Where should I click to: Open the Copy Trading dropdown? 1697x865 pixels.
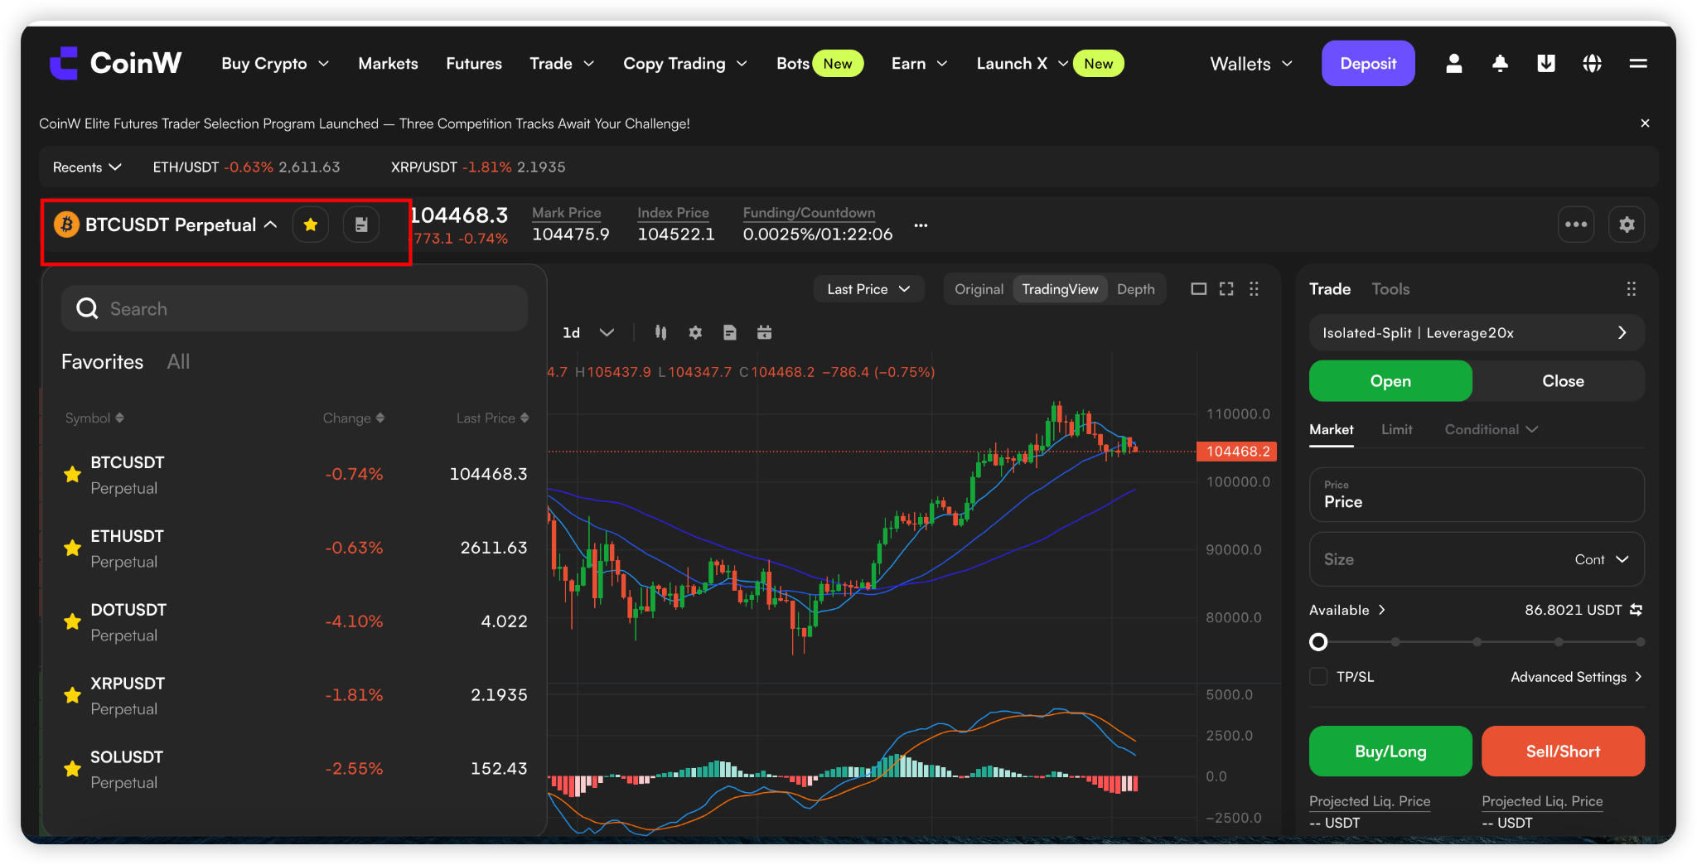click(685, 64)
